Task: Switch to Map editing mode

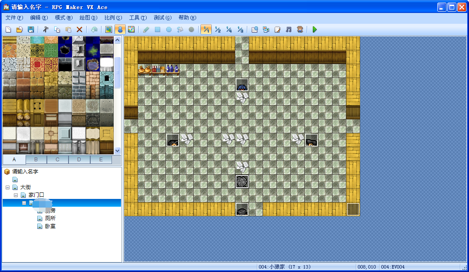Action: pos(108,29)
